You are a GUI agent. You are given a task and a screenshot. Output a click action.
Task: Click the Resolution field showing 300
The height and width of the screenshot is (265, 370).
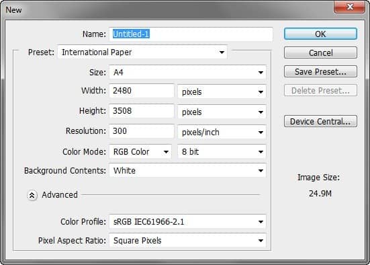142,131
